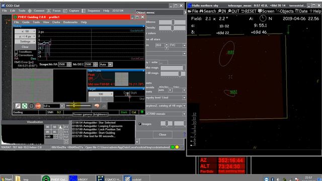Click the 2:1 zoom button in Visualisation
322x181 pixels.
(x=66, y=127)
